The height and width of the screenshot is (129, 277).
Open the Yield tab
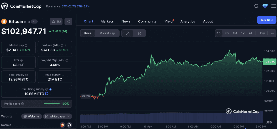coord(169,21)
